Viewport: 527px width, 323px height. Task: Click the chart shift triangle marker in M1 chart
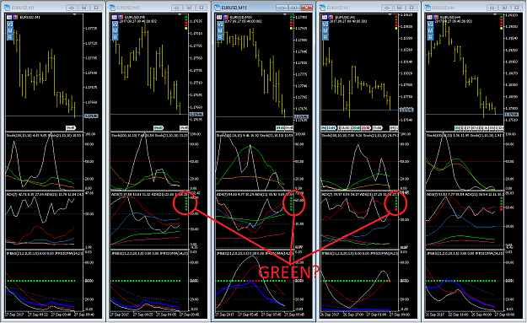coord(74,14)
